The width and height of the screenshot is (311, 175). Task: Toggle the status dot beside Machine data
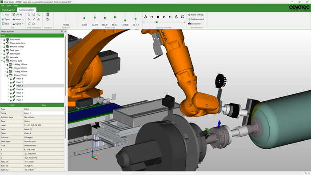pyautogui.click(x=4, y=61)
